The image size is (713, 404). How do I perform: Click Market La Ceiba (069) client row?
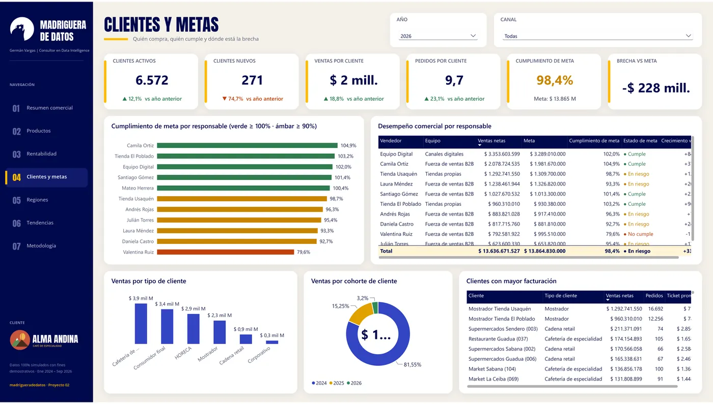tap(580, 379)
